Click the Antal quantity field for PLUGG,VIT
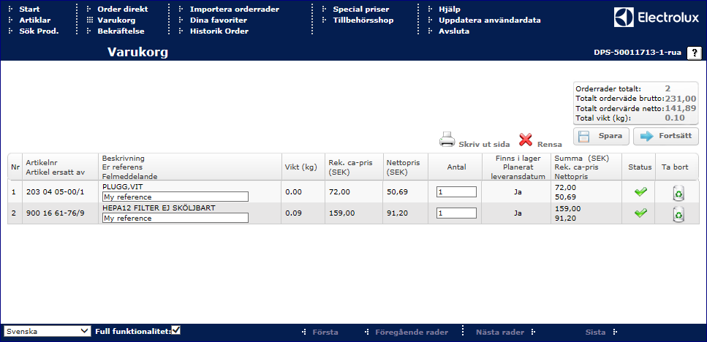707x342 pixels. (x=456, y=192)
